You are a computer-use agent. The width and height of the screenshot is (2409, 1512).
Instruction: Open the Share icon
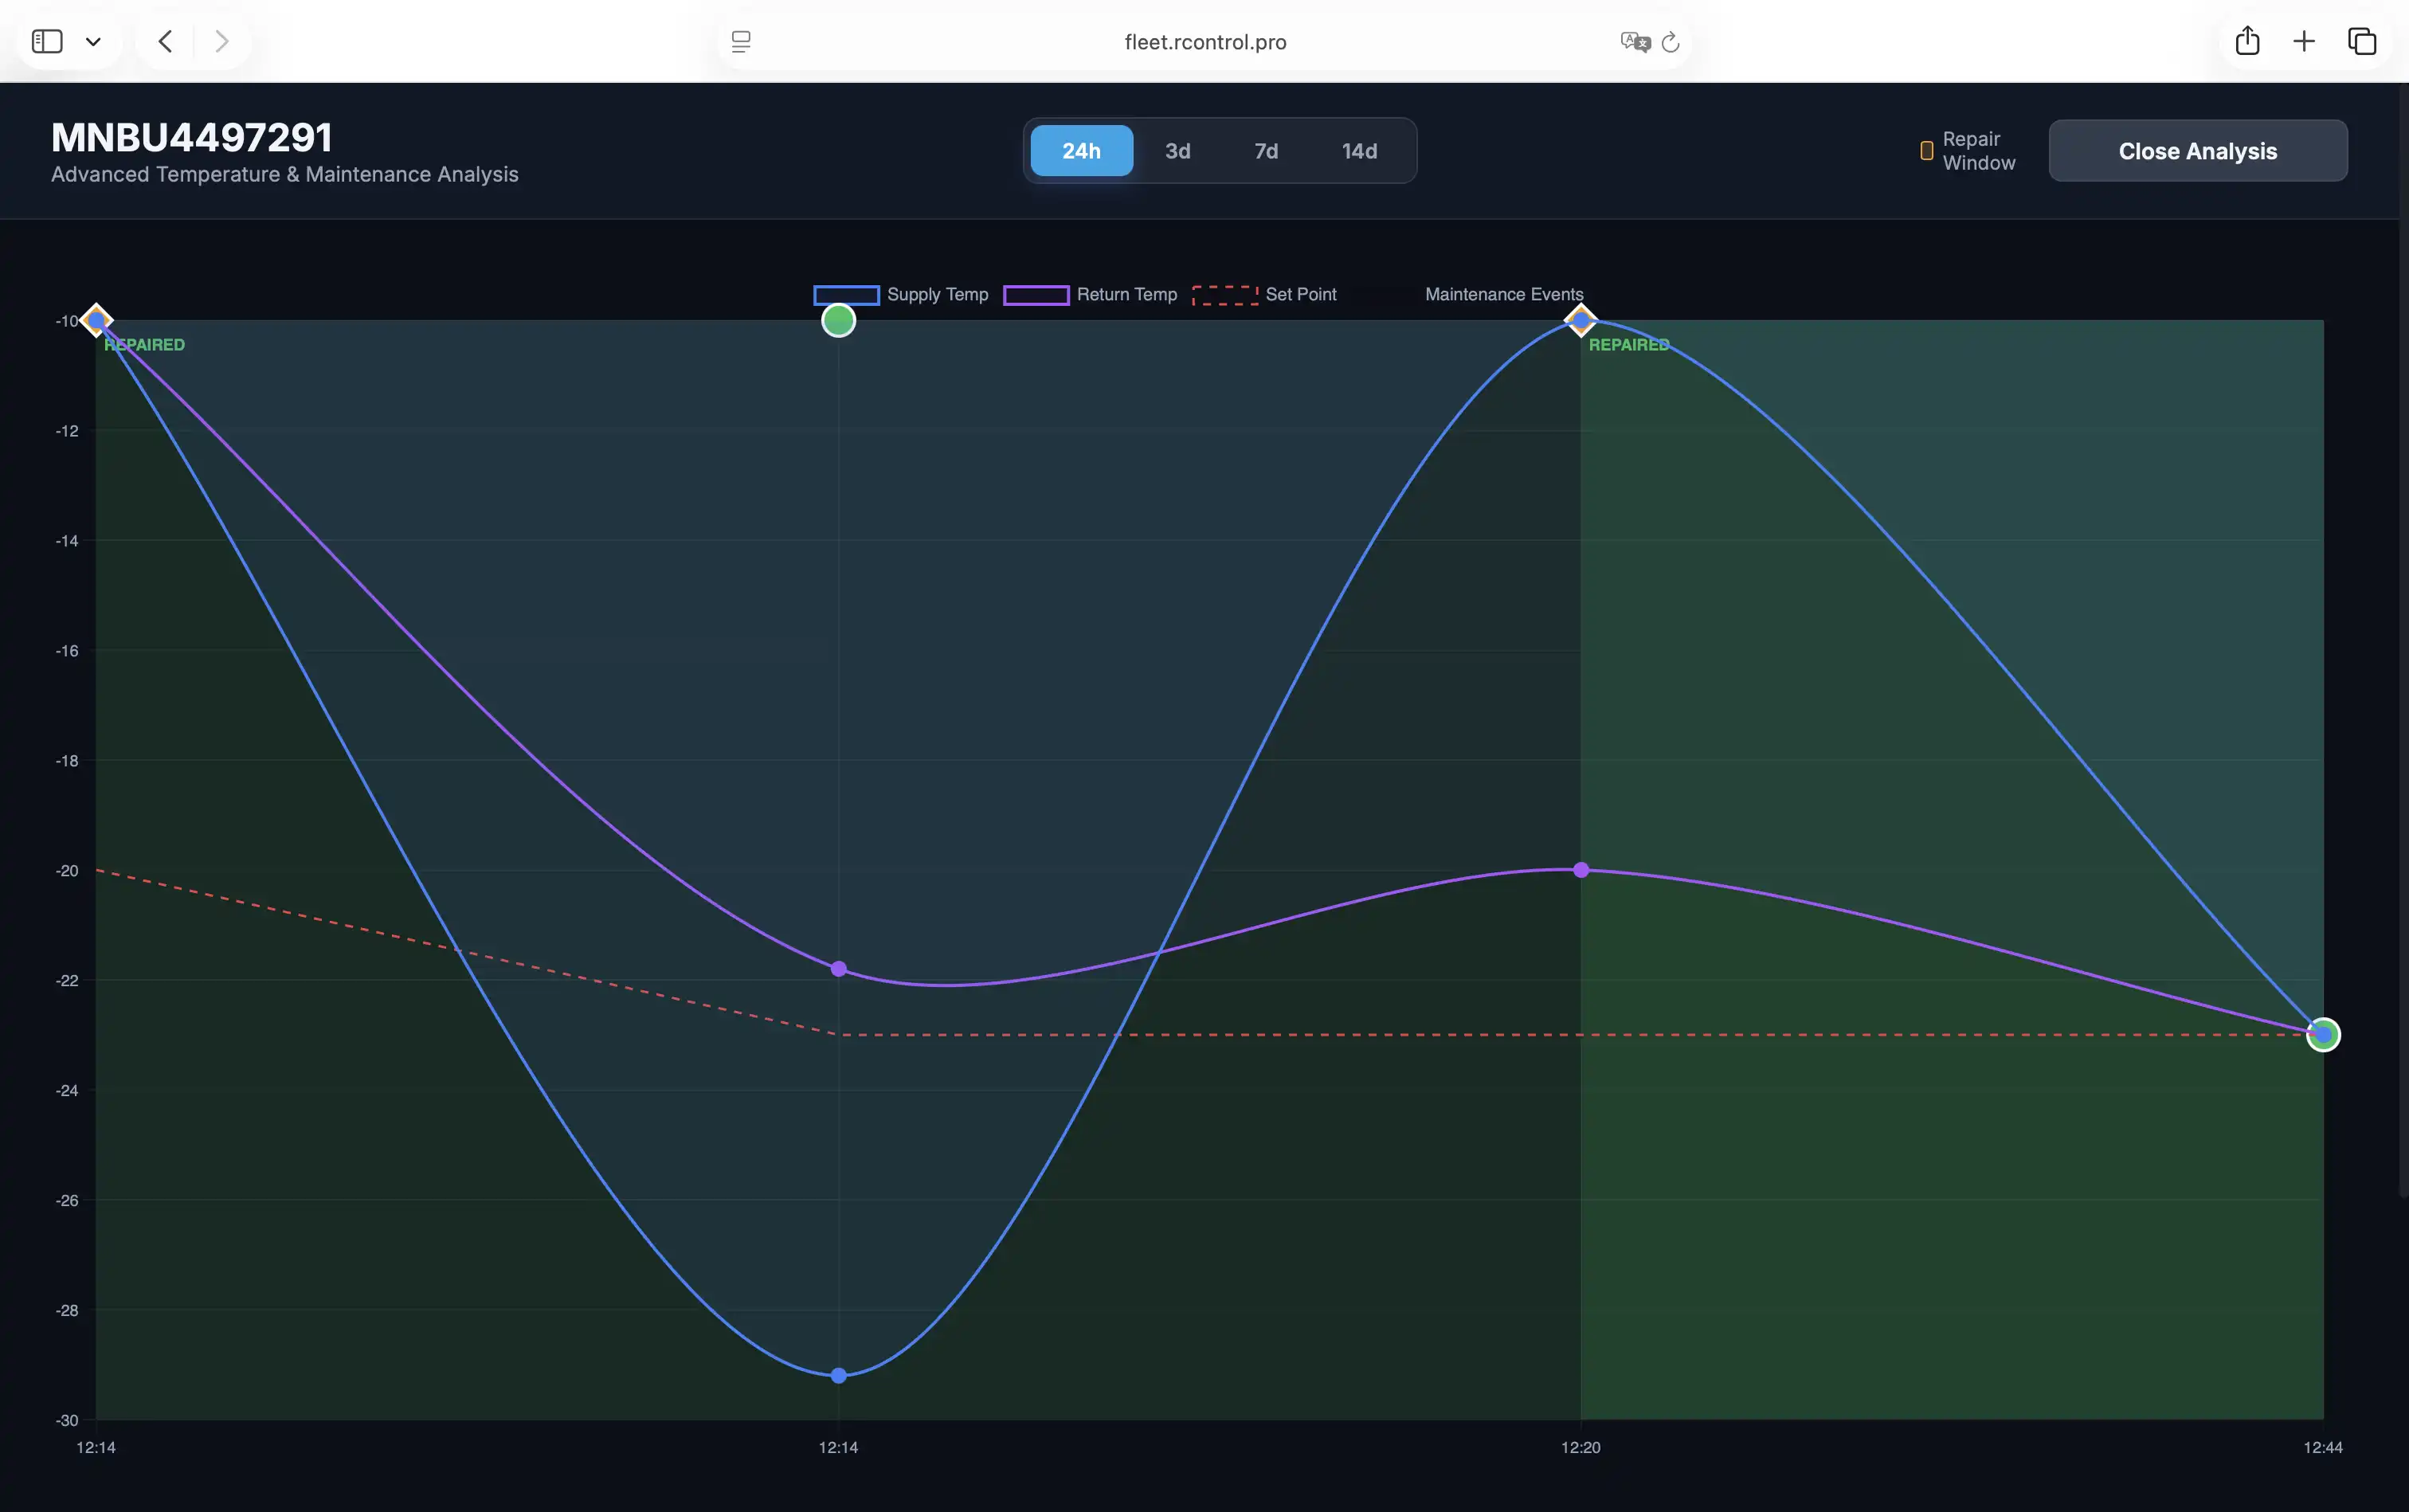pos(2247,40)
